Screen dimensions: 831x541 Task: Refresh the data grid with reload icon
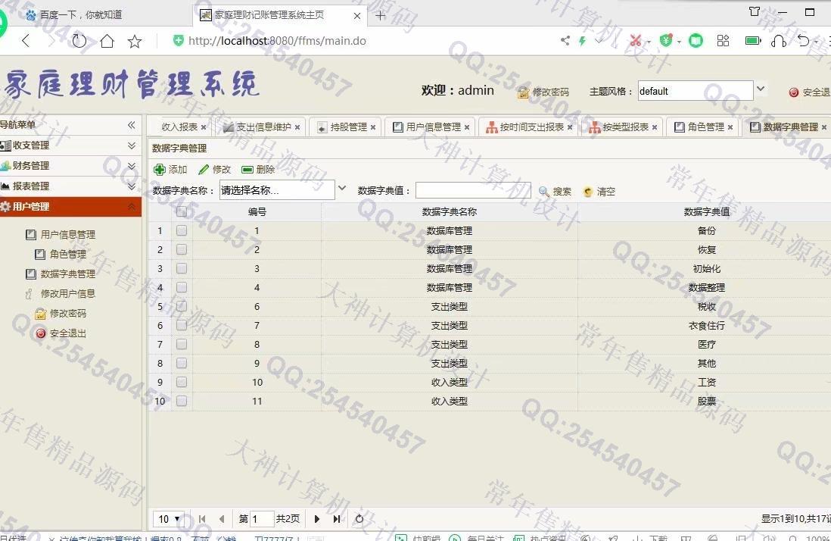tap(359, 519)
